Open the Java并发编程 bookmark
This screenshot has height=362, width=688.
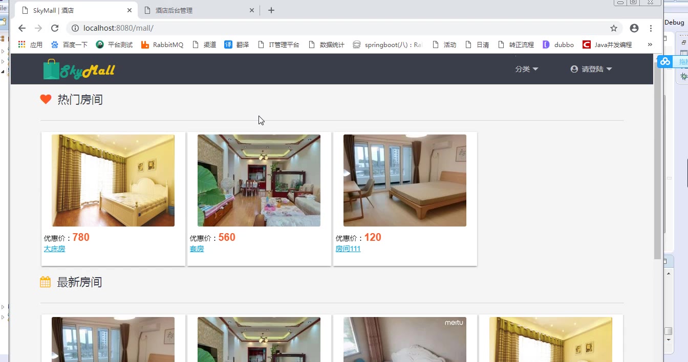607,44
